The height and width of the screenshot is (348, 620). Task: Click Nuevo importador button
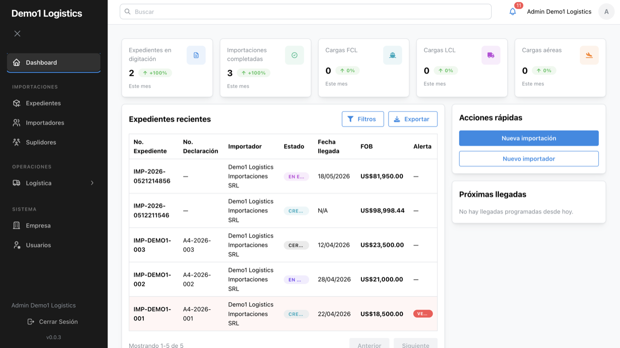pos(529,159)
